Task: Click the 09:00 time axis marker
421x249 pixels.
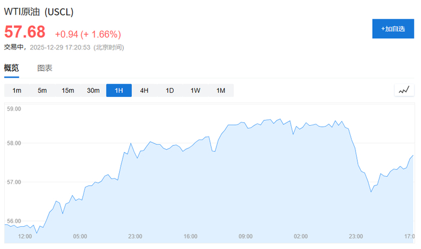Action: (245, 236)
